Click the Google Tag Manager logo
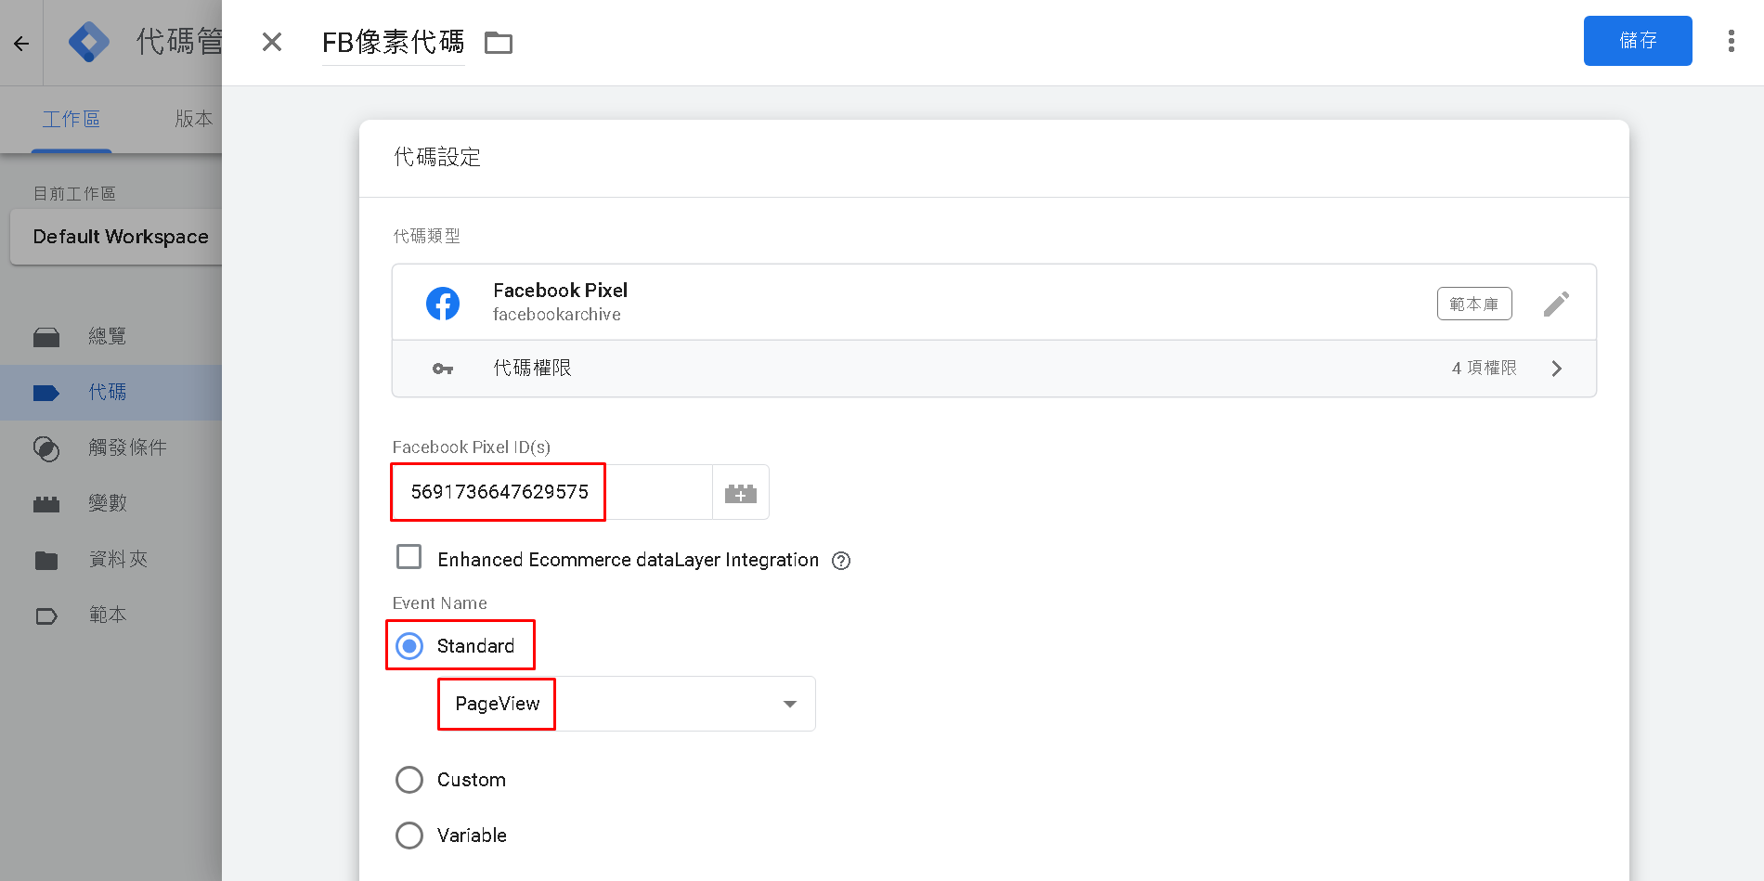 pos(89,42)
